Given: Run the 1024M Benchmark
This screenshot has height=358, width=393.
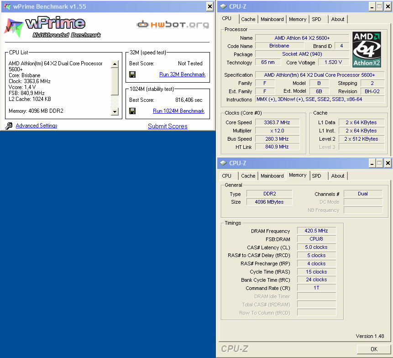Looking at the screenshot, I should [x=179, y=111].
